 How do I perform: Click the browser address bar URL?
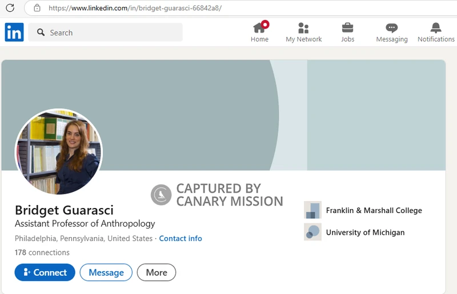135,8
